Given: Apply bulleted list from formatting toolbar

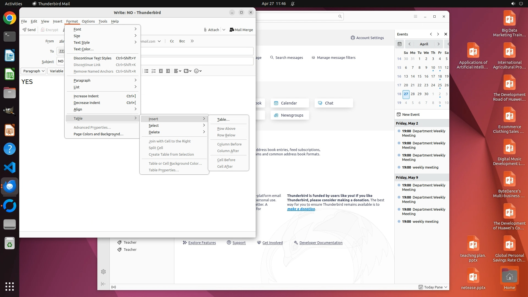Looking at the screenshot, I should point(146,71).
